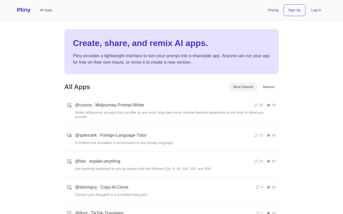Click star icon on explain-anything row
The width and height of the screenshot is (343, 214).
[269, 161]
